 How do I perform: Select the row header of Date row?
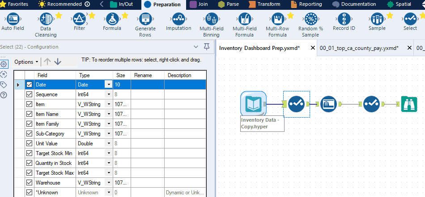(x=19, y=85)
